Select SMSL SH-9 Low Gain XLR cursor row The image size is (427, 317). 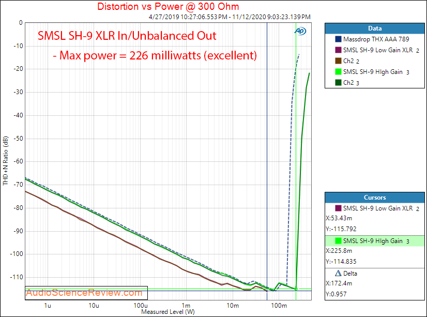[x=375, y=208]
